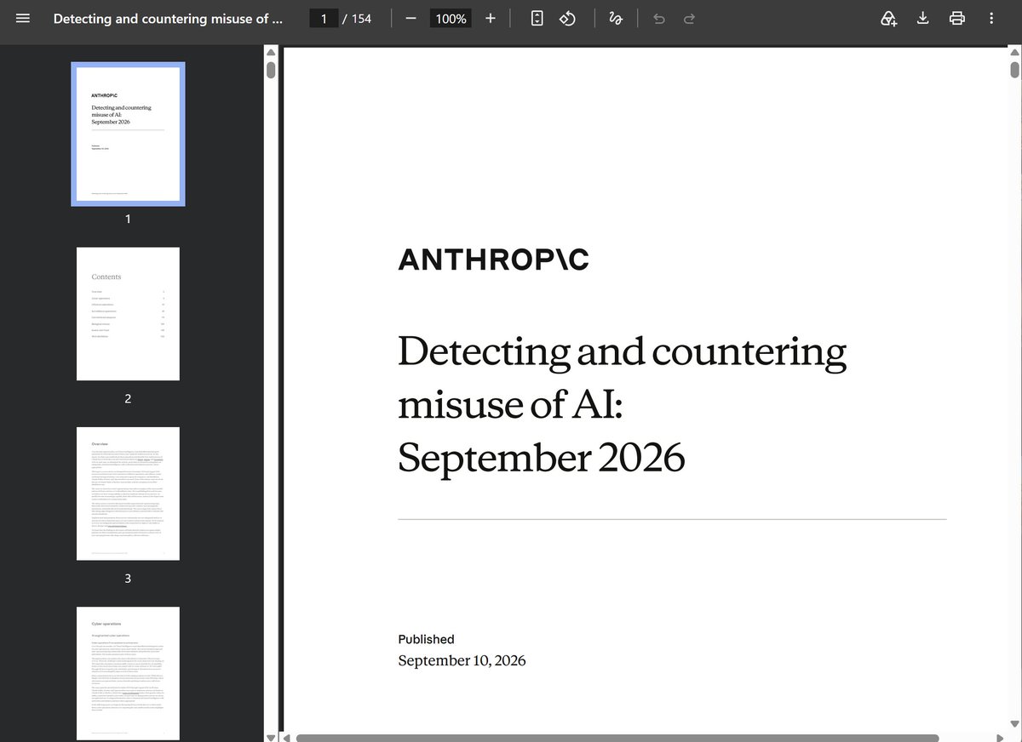
Task: Click the ANTHROPIC logo on the page
Action: tap(493, 260)
